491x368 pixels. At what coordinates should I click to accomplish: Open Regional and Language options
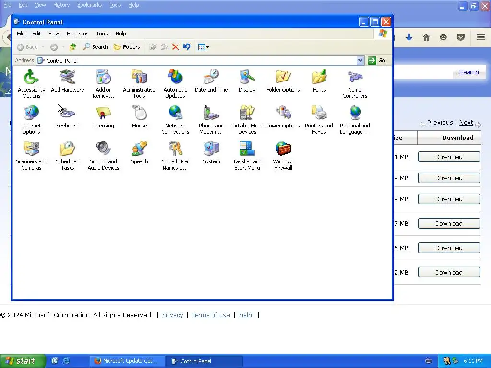[x=355, y=119]
